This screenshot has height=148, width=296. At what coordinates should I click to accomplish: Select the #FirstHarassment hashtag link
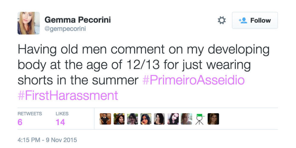(68, 96)
